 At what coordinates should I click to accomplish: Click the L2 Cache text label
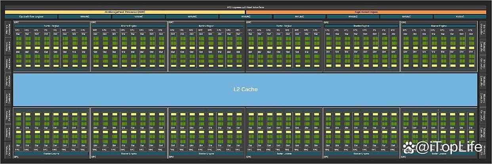pyautogui.click(x=245, y=89)
